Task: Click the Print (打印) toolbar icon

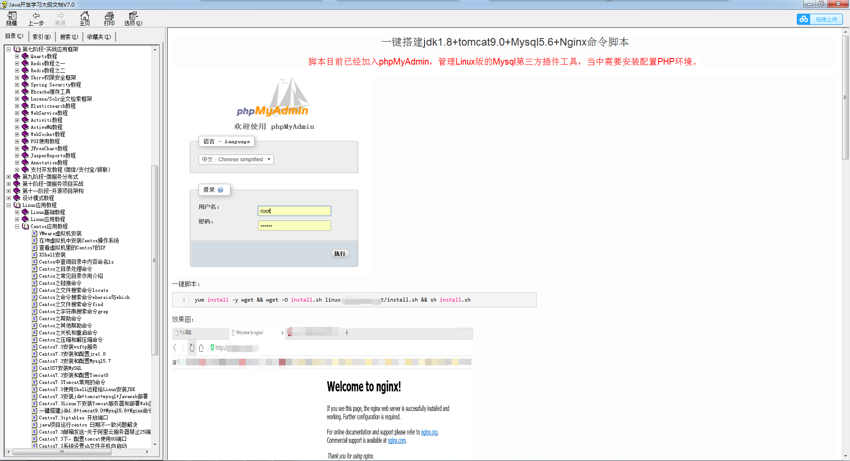Action: 109,19
